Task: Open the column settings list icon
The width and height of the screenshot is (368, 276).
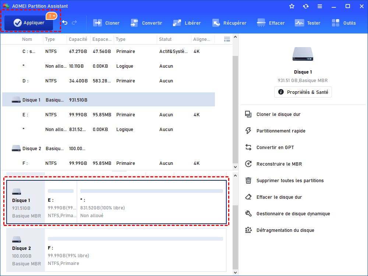Action: click(227, 39)
